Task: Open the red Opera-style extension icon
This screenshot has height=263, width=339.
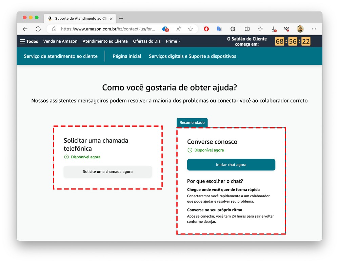Action: click(206, 29)
